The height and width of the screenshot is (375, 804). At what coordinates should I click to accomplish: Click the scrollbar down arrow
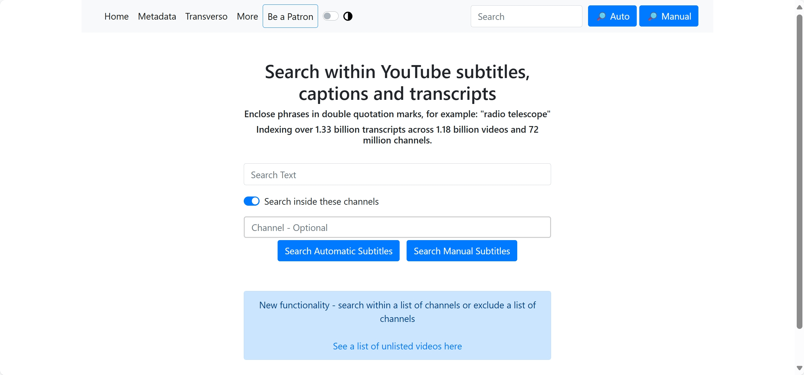pyautogui.click(x=799, y=368)
